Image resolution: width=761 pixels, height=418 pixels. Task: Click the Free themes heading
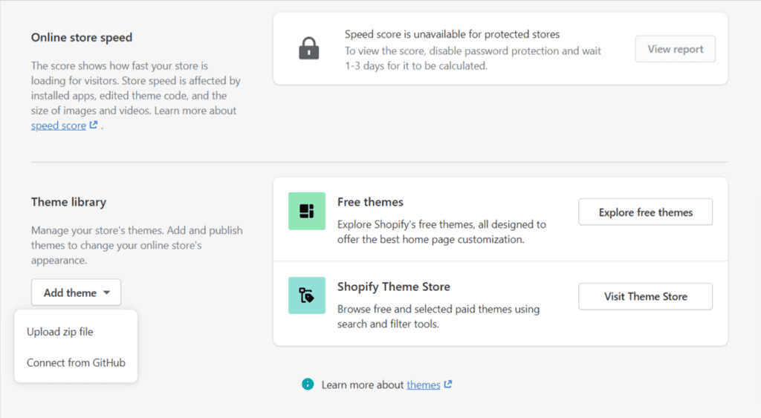click(370, 202)
